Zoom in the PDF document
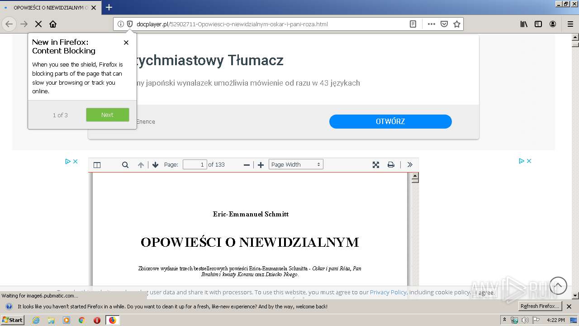579x326 pixels. [261, 165]
